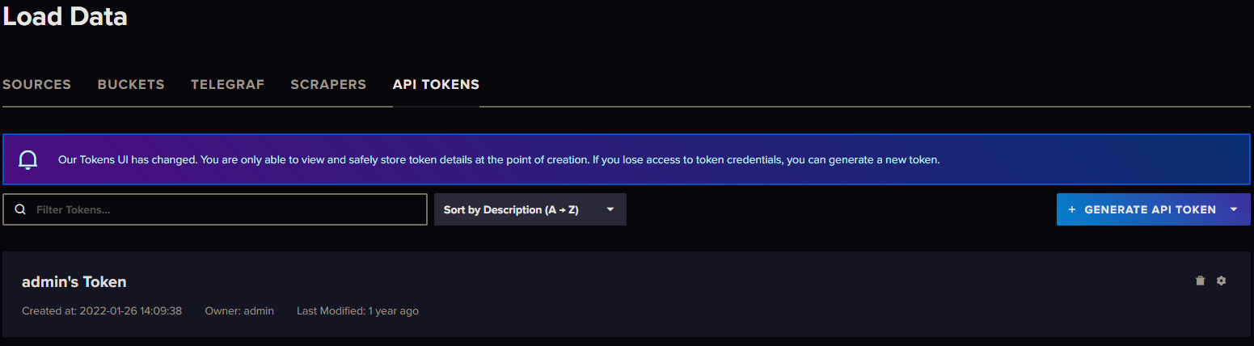Image resolution: width=1254 pixels, height=346 pixels.
Task: Go to the Telegraf tab
Action: [227, 84]
